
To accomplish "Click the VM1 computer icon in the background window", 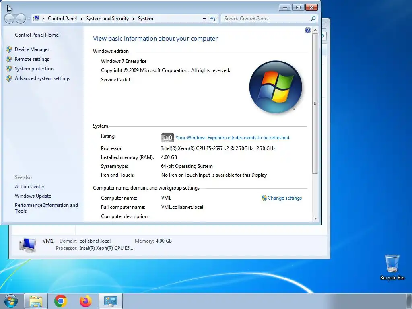I will pyautogui.click(x=28, y=245).
